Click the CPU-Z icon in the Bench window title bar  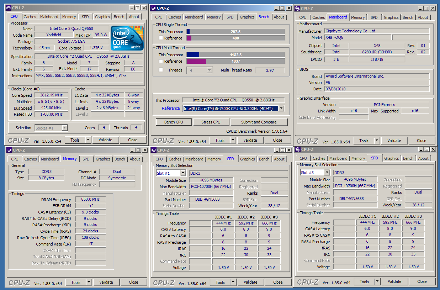[x=153, y=8]
